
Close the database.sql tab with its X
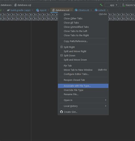(71, 10)
